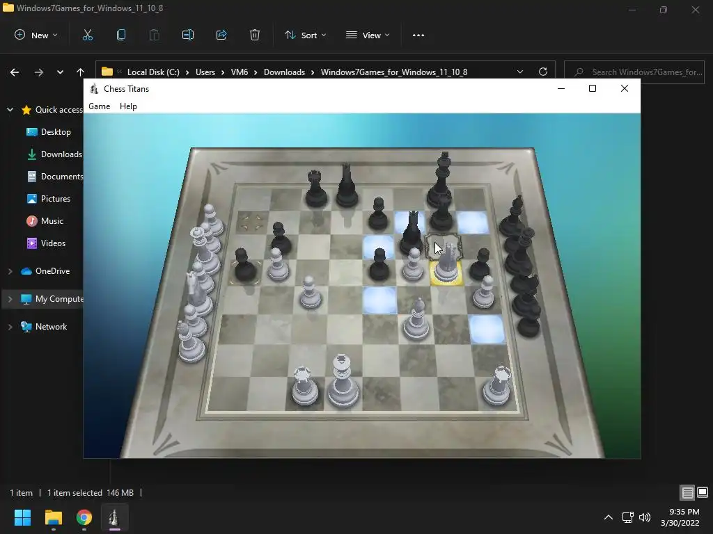Image resolution: width=713 pixels, height=534 pixels.
Task: Open the clock showing 9:35 PM
Action: [680, 517]
